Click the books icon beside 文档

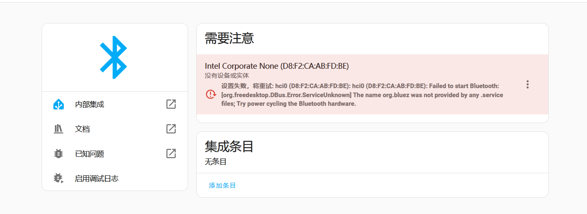point(59,129)
